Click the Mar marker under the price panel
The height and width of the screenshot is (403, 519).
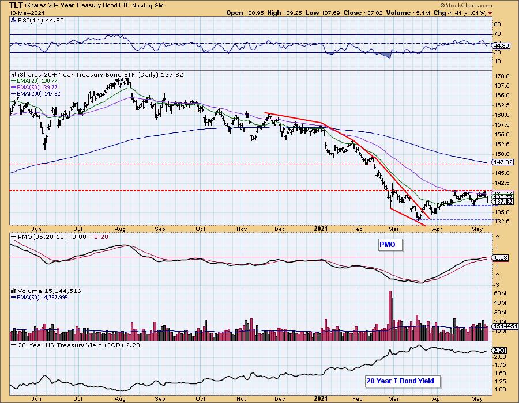[393, 229]
